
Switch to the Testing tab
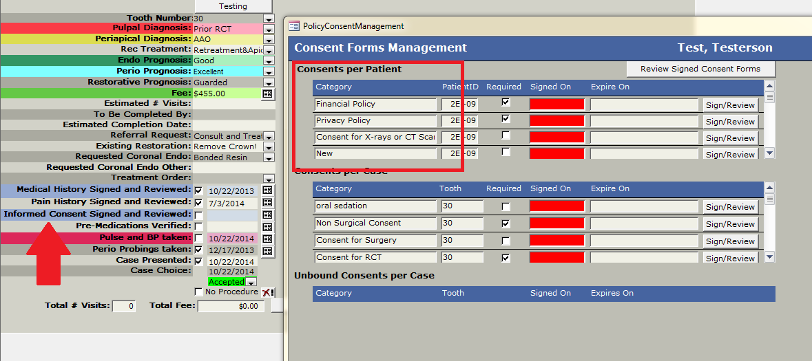click(x=233, y=6)
